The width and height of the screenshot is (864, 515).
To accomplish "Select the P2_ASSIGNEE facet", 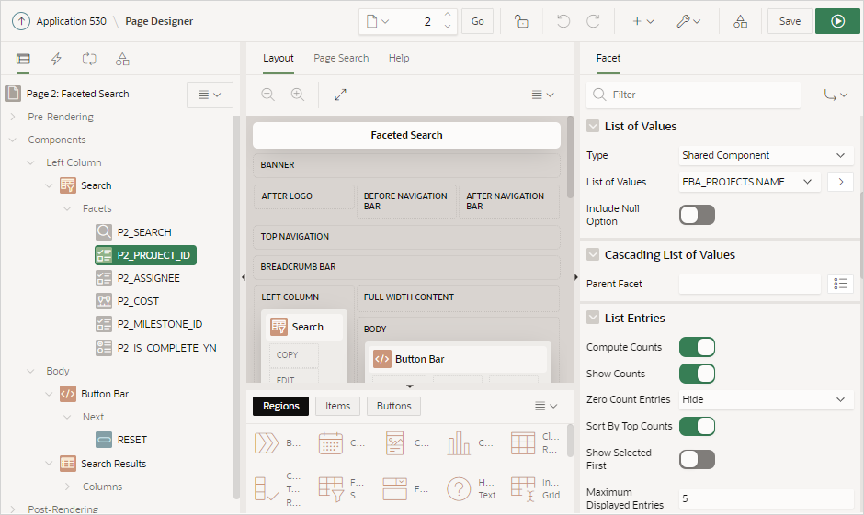I will (148, 278).
